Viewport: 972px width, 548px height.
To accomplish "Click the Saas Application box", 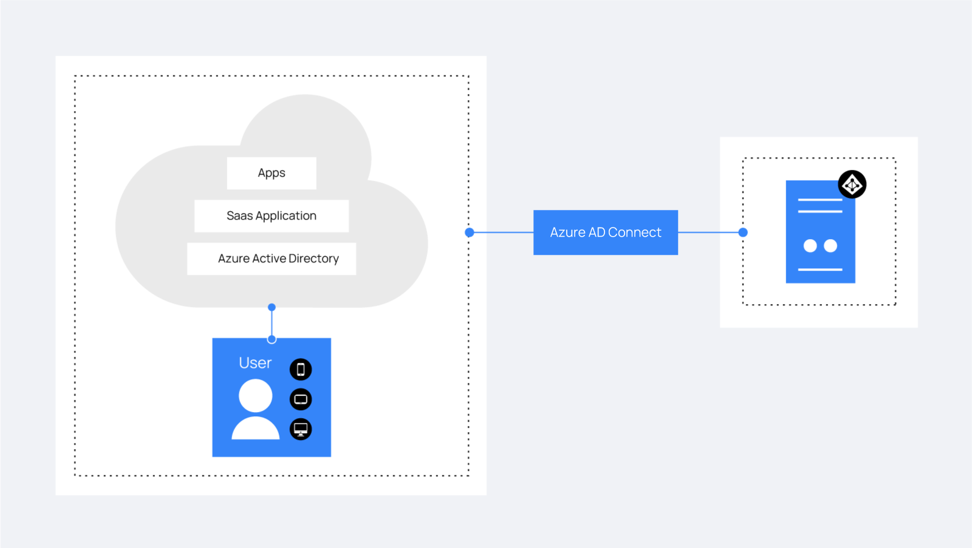I will pos(272,216).
